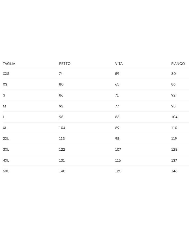
Task: Select the XXS size label
Action: (6, 74)
